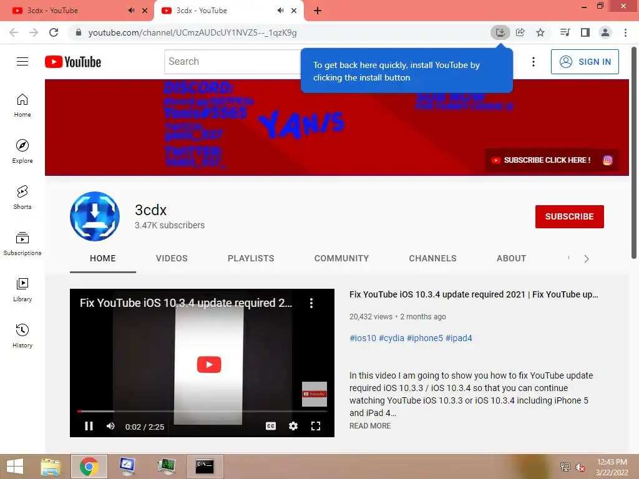Open Instagram link on channel banner
The height and width of the screenshot is (479, 639).
point(608,160)
